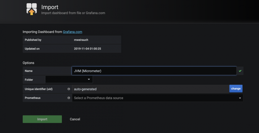Click caret arrow at right of Prometheus selector

pos(240,98)
